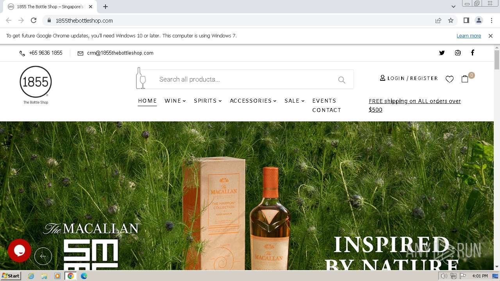
Task: Click the crm@1855thebottleshop.com email link
Action: click(120, 53)
